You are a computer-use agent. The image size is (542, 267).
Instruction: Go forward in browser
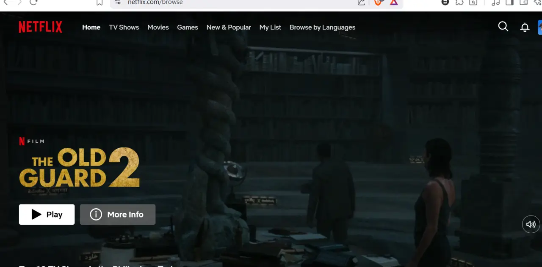pyautogui.click(x=19, y=2)
